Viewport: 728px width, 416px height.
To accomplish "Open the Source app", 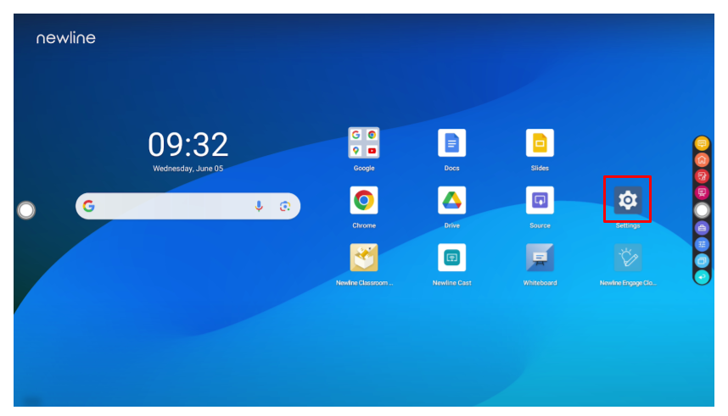I will (540, 200).
